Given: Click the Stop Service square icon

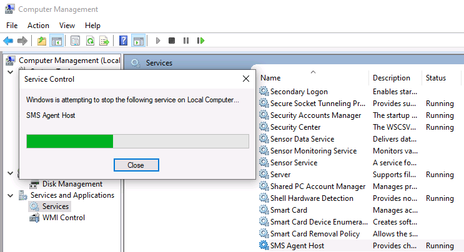Looking at the screenshot, I should click(172, 41).
